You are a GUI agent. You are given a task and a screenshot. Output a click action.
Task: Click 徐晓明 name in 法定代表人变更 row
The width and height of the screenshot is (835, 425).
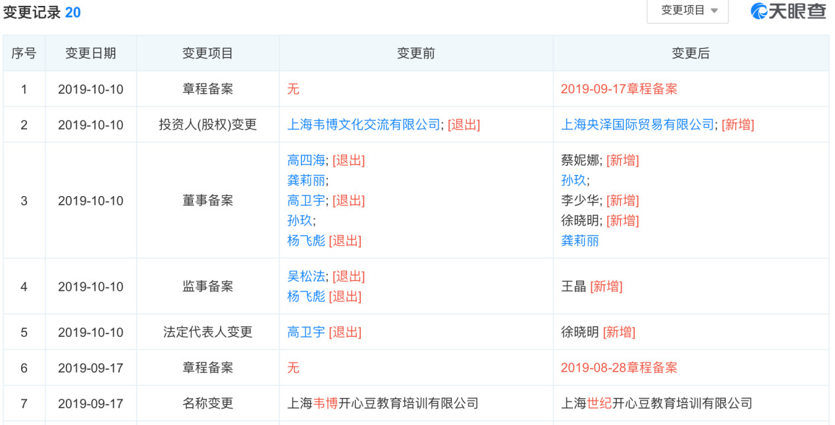(x=580, y=332)
